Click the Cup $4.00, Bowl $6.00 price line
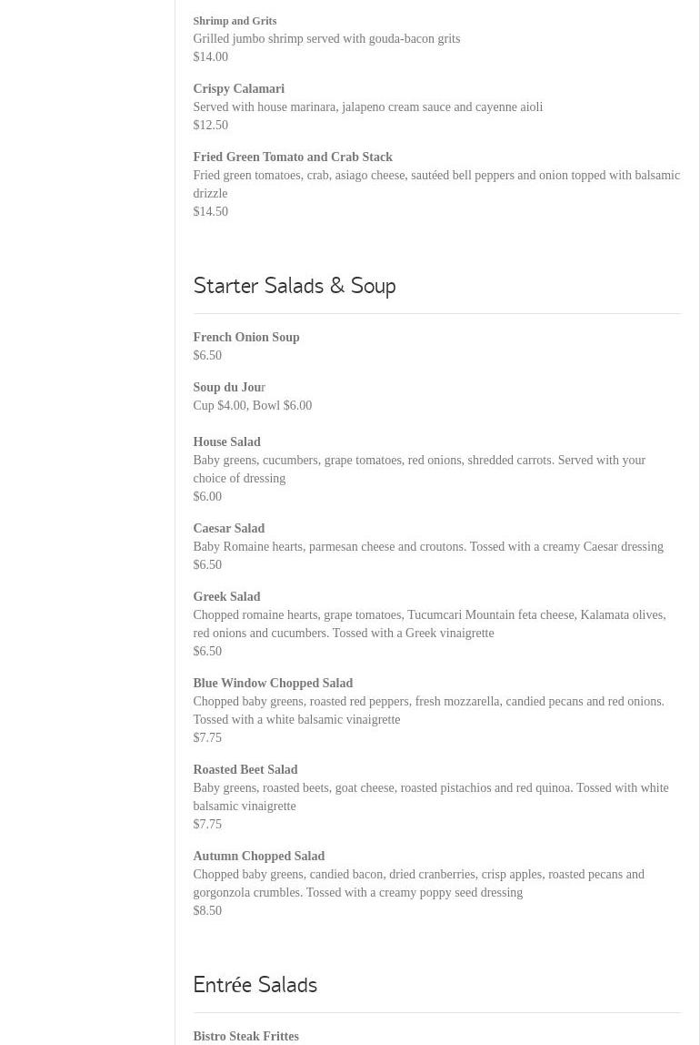This screenshot has height=1045, width=700. (252, 405)
